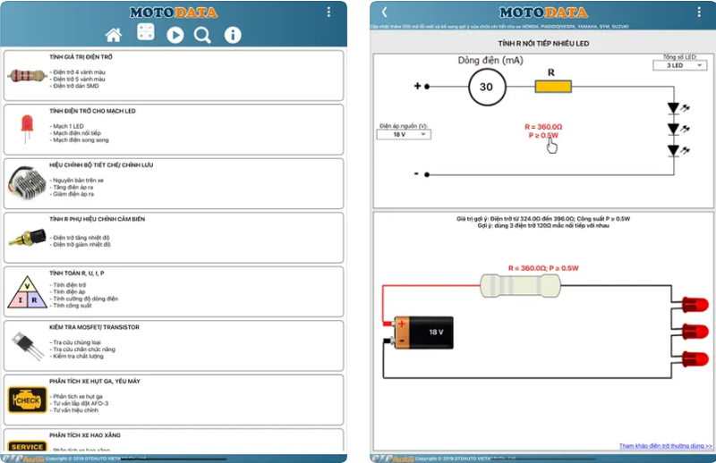
Task: Open three-dot menu in left screen
Action: (328, 12)
